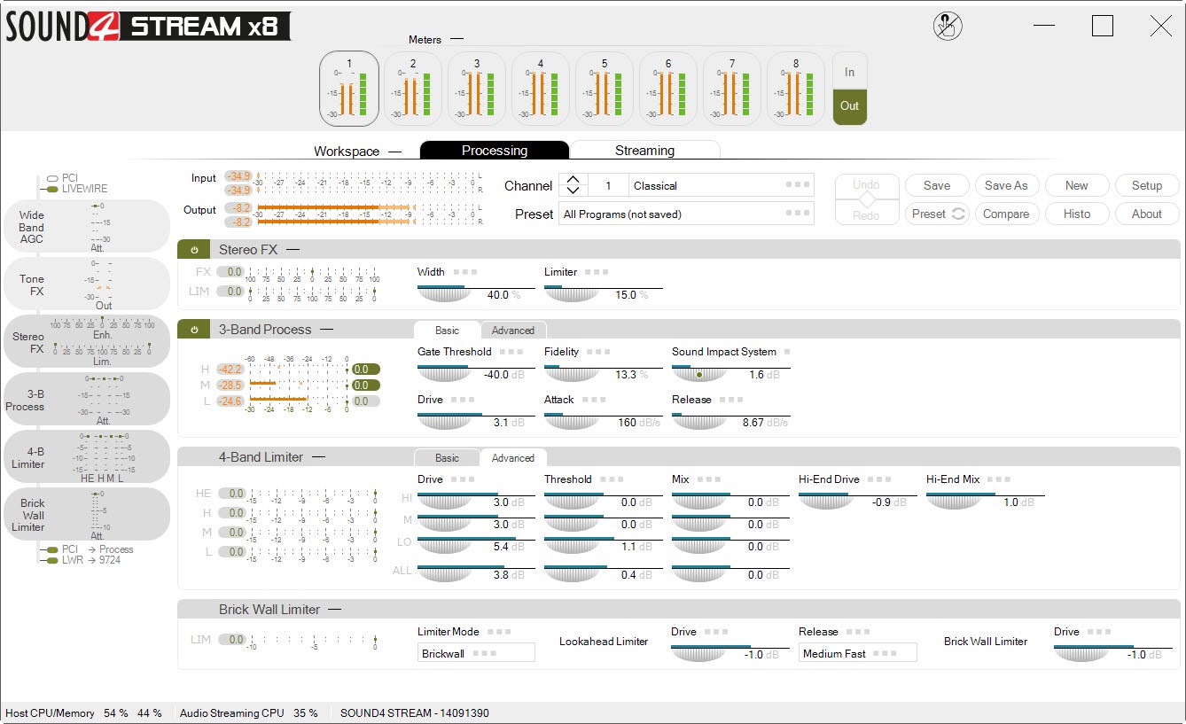Adjust the Stereo FX Width knob
The height and width of the screenshot is (724, 1186).
[444, 294]
